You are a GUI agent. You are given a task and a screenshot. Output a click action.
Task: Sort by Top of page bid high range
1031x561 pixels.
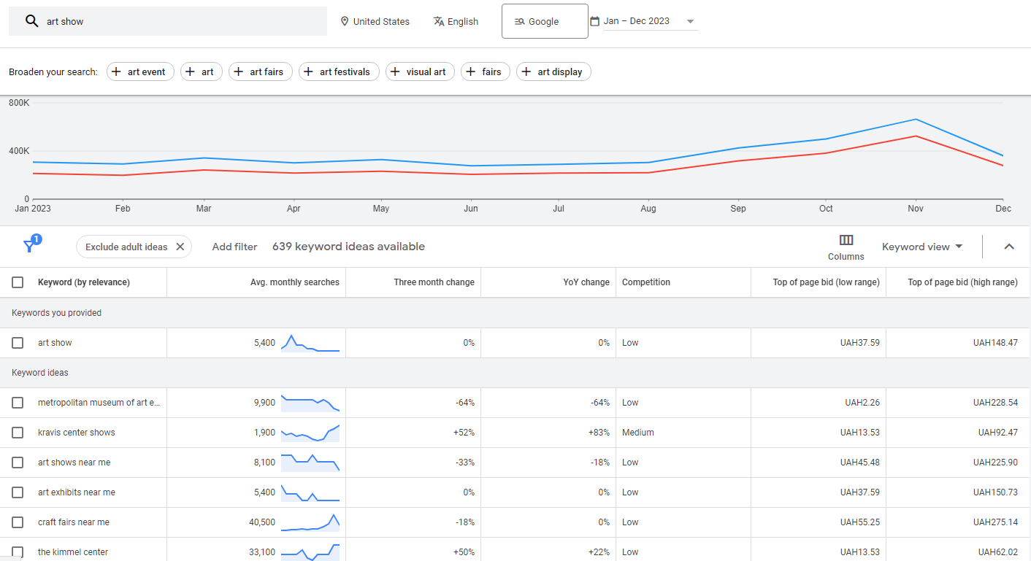pos(962,282)
